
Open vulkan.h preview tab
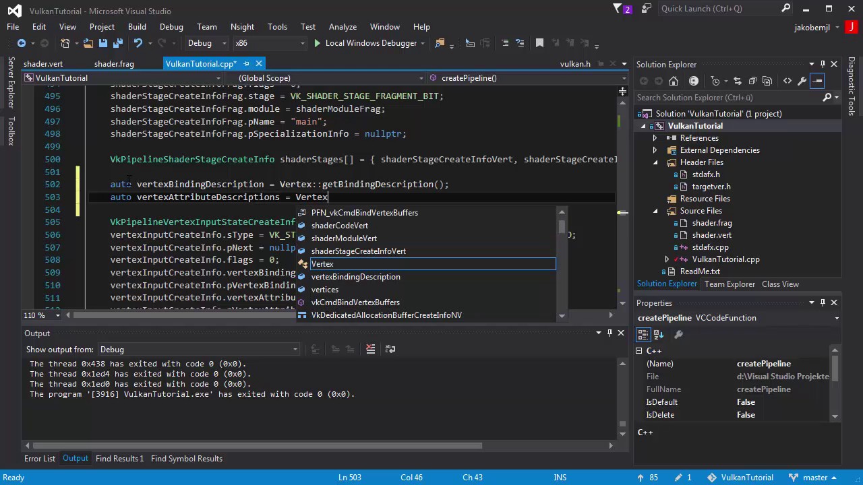575,64
